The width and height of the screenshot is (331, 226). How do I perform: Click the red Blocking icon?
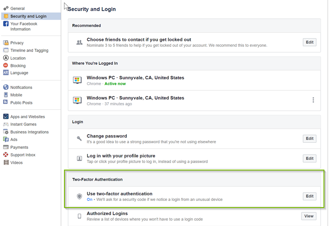tap(6, 66)
